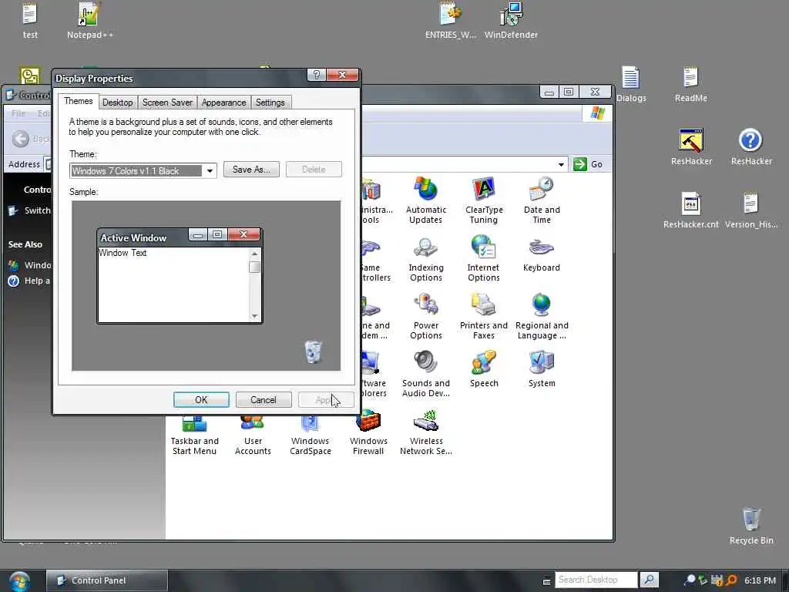Image resolution: width=789 pixels, height=592 pixels.
Task: Open the System applet
Action: point(542,369)
